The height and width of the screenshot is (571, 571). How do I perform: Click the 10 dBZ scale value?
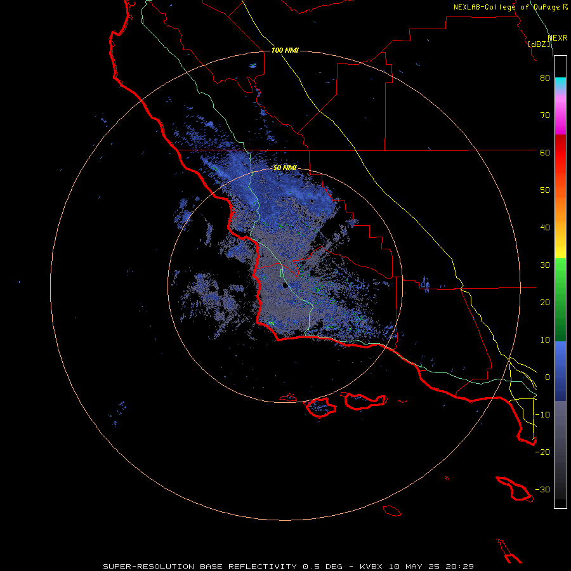(545, 340)
